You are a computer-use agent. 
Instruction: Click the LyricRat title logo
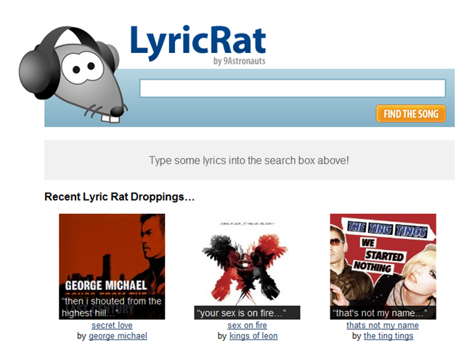pos(198,43)
